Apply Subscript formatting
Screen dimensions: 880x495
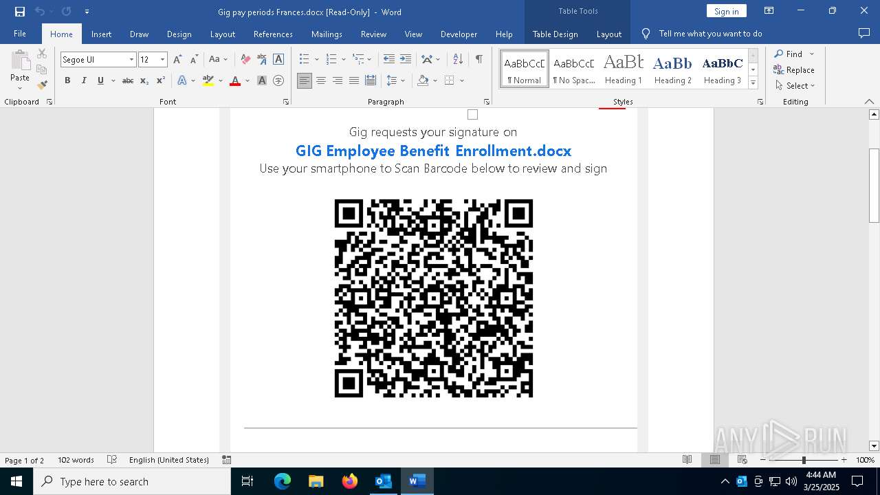pyautogui.click(x=144, y=80)
